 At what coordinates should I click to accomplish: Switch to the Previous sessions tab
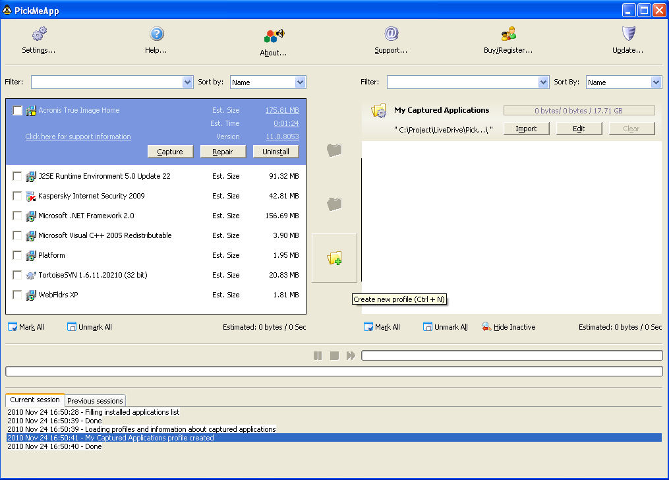click(x=95, y=401)
